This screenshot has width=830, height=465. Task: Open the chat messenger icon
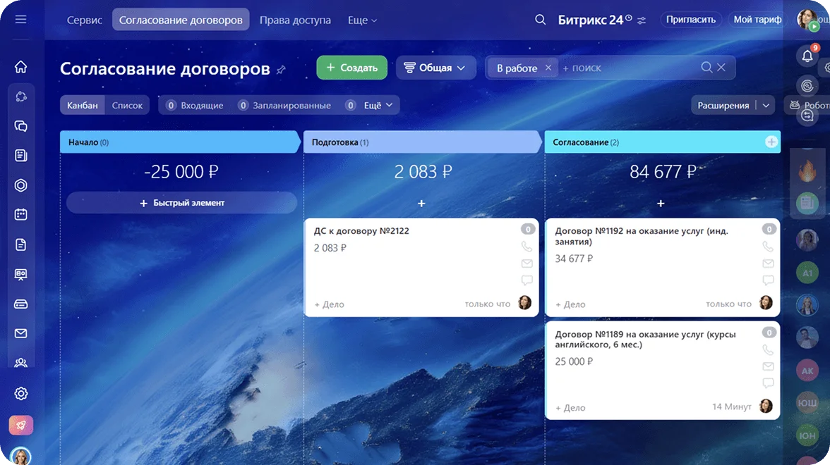20,125
